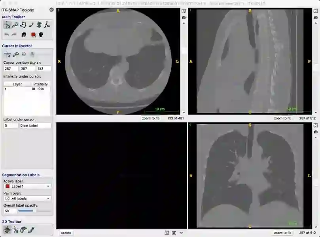320x237 pixels.
Task: Click the sagittal view slice down arrow
Action: [316, 112]
